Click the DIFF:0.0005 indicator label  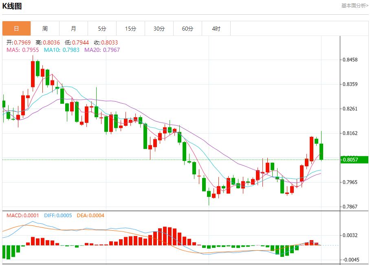click(58, 215)
